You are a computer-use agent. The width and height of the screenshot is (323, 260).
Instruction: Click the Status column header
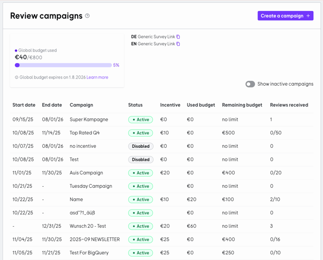[135, 105]
